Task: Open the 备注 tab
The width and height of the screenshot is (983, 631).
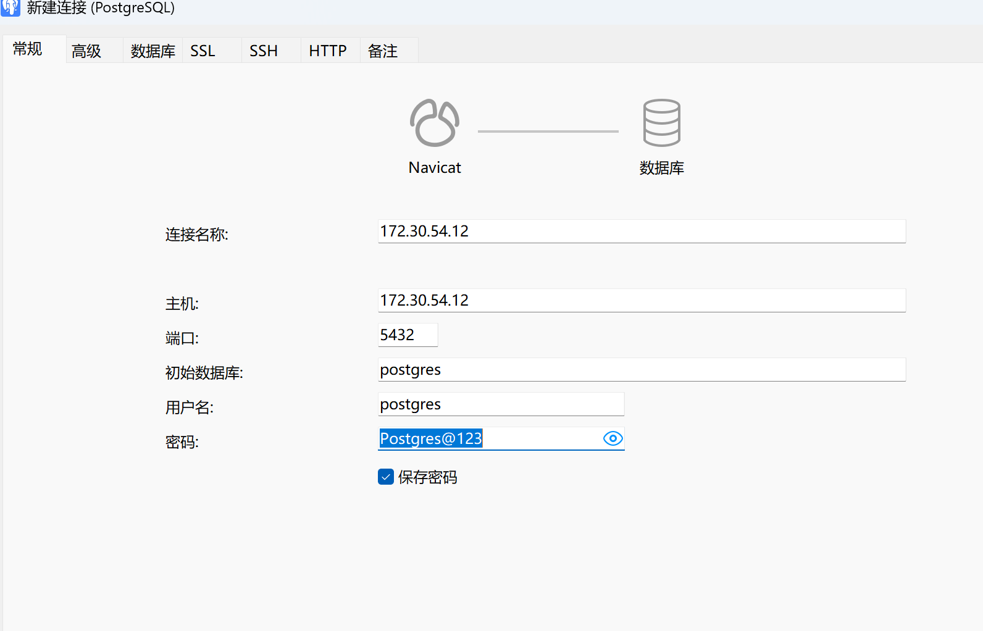Action: pos(389,51)
